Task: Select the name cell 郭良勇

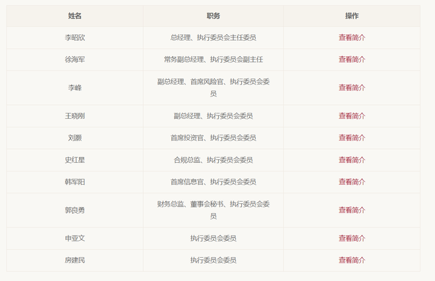Action: pos(75,210)
